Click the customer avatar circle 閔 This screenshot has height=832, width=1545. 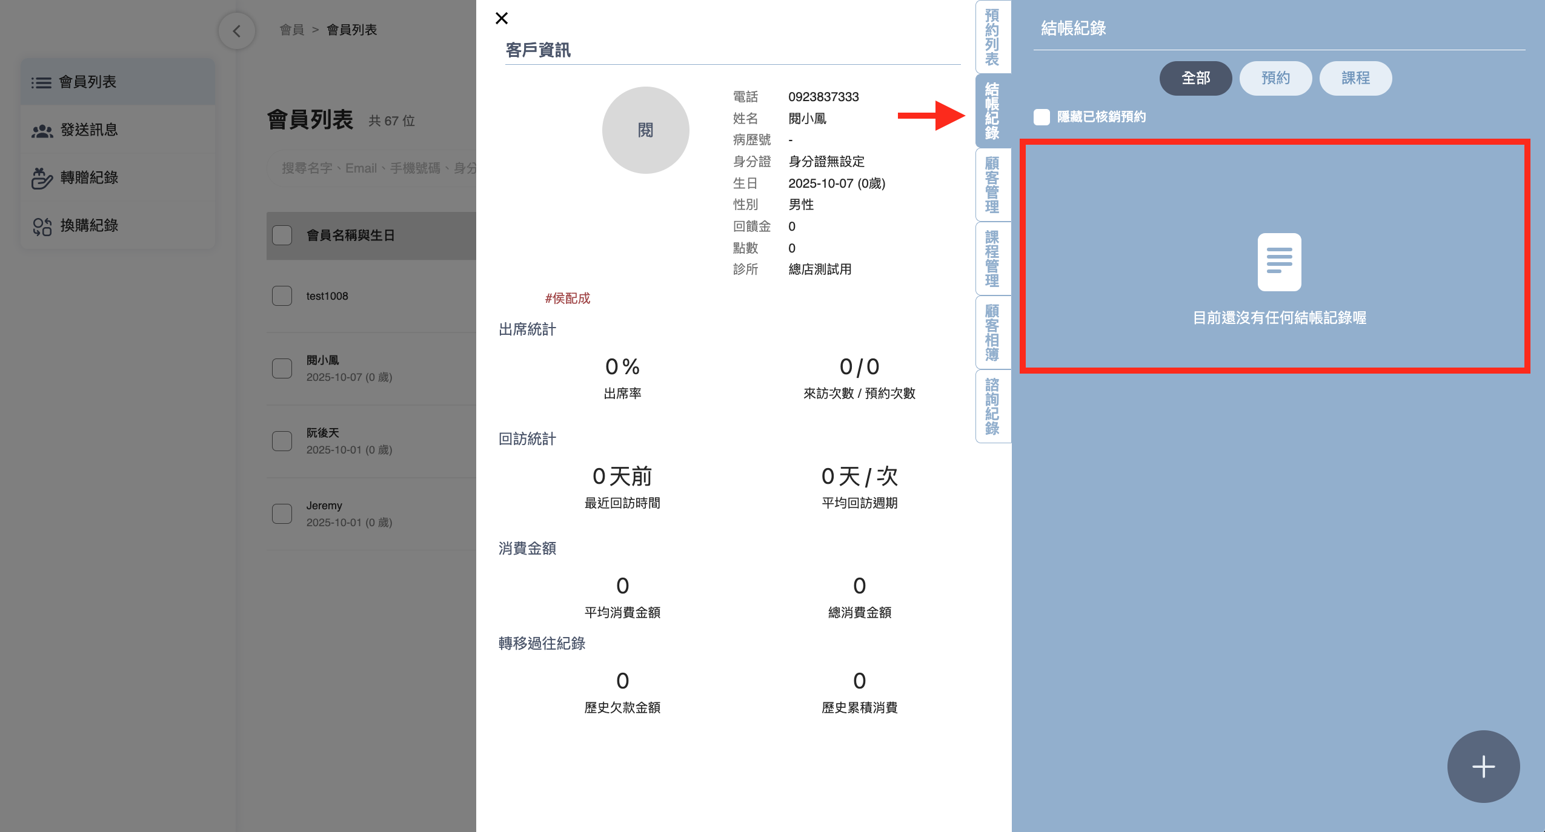[645, 130]
